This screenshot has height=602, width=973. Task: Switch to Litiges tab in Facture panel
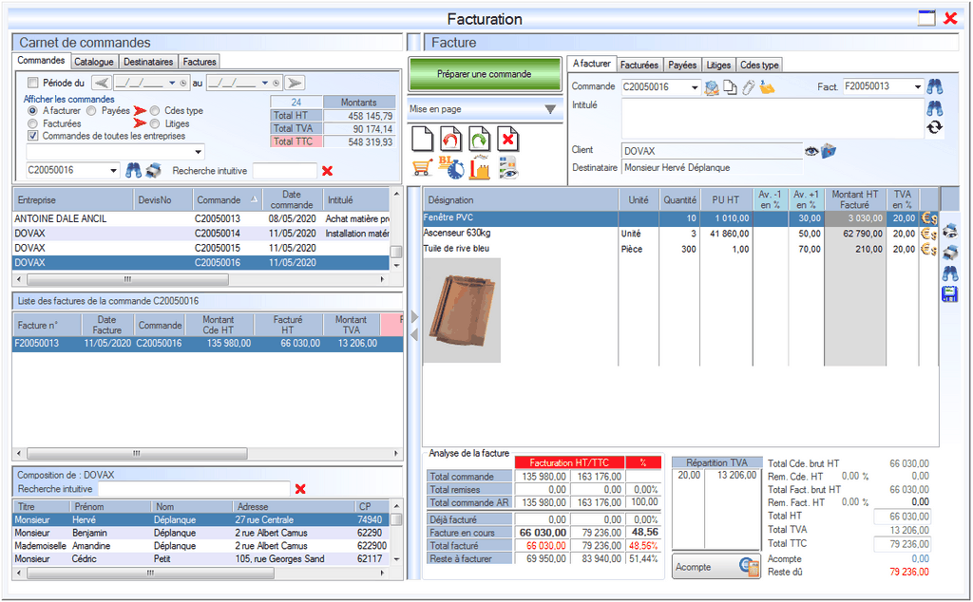coord(718,65)
